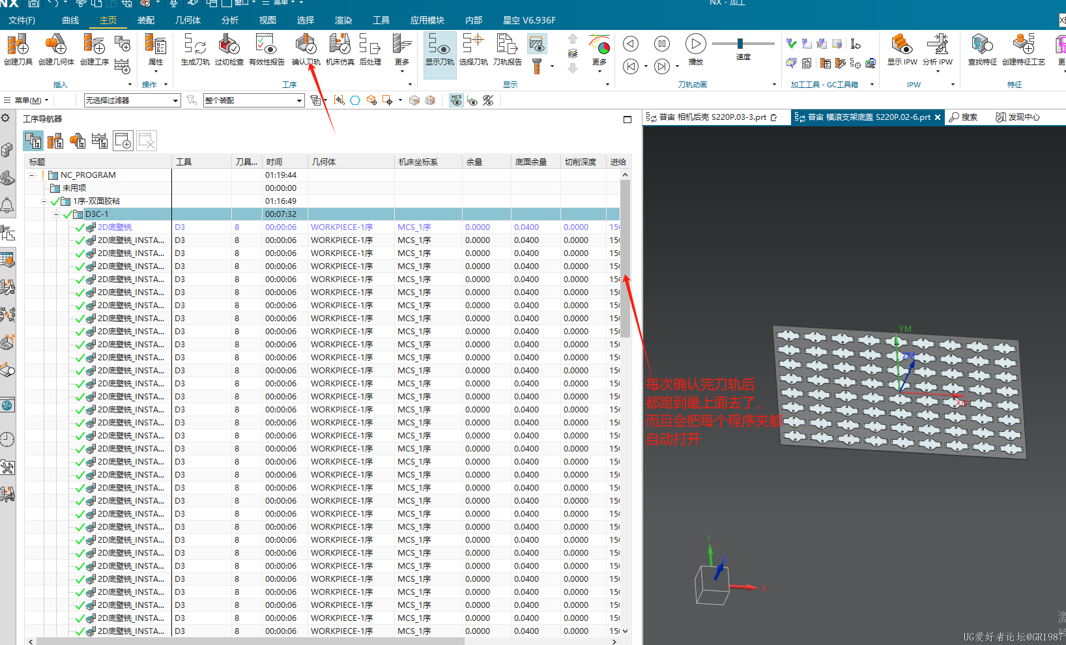Screen dimensions: 1066x645
Task: Switch to the 应用模块 ribbon tab
Action: (x=427, y=20)
